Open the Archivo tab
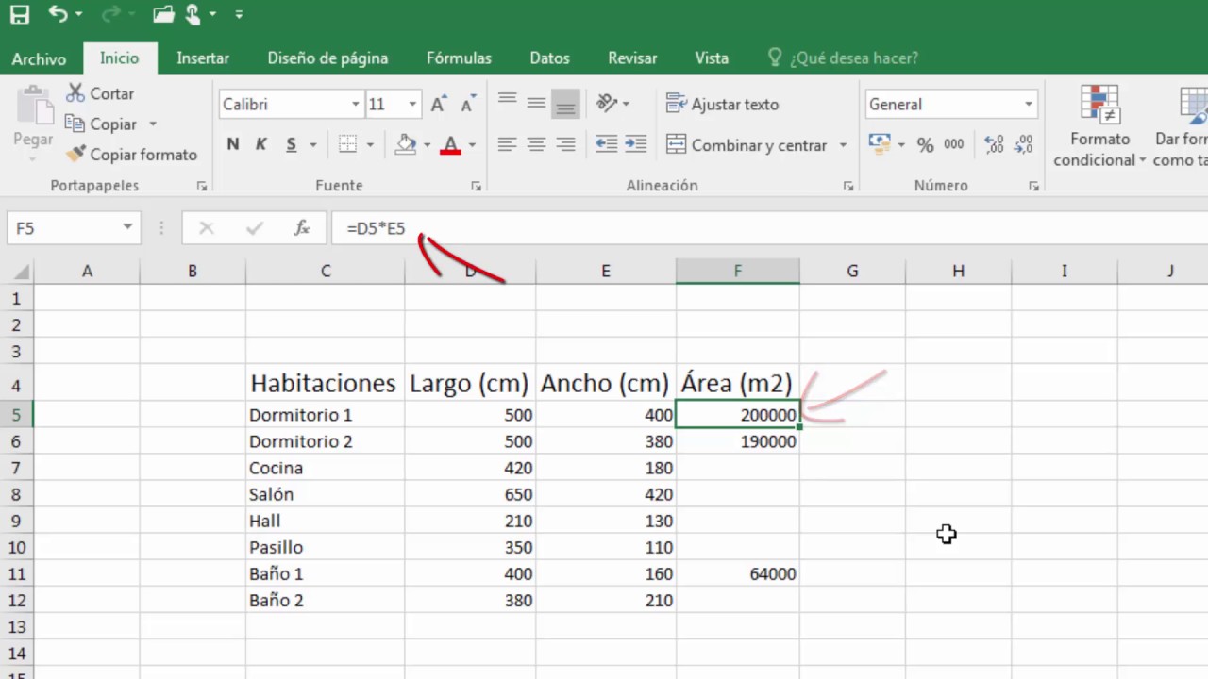The width and height of the screenshot is (1208, 679). (39, 58)
